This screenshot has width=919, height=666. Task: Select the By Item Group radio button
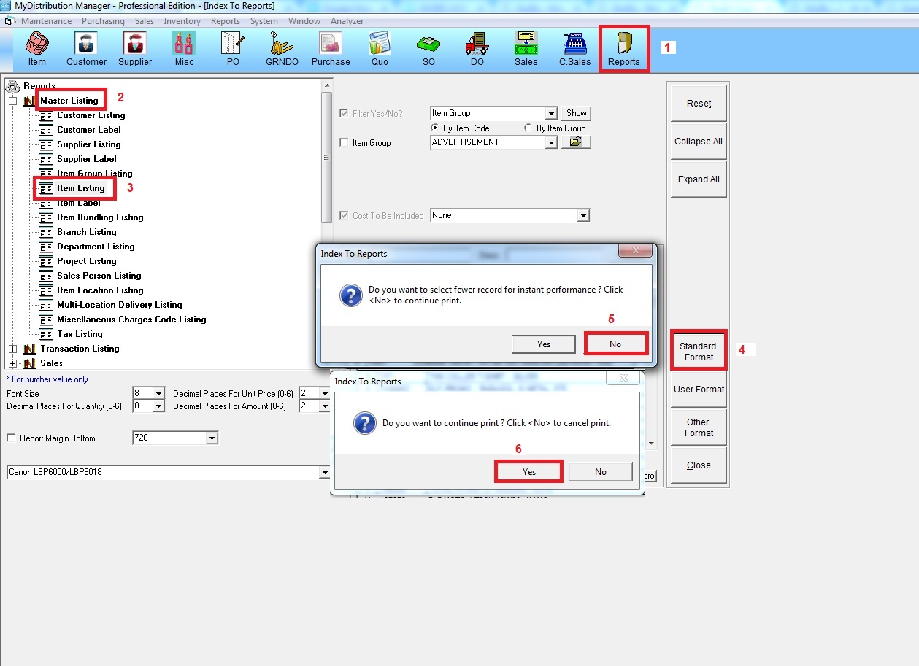tap(528, 128)
